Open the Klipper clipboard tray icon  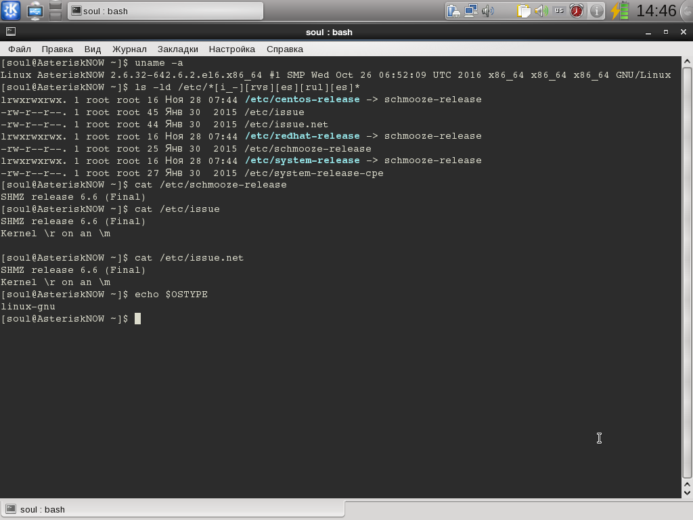523,11
